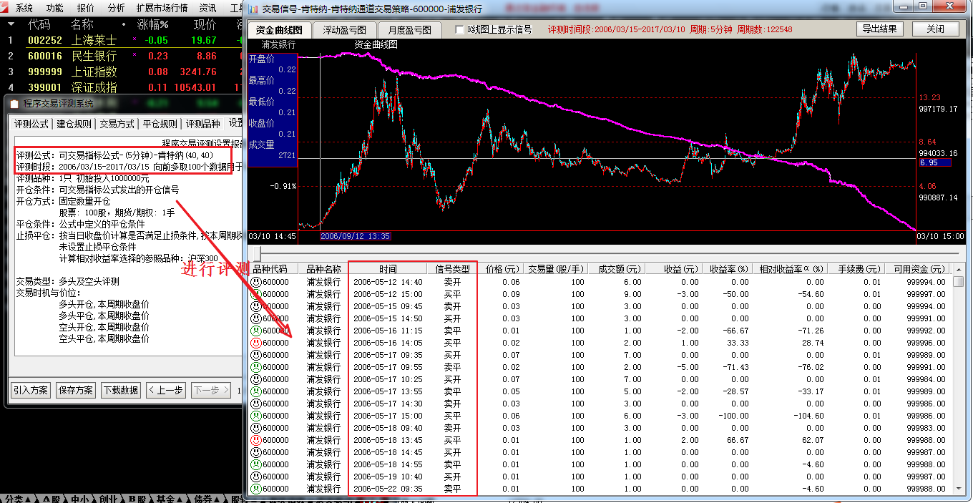This screenshot has width=973, height=503.
Task: Sort table by the 收益率(%) column header
Action: click(x=728, y=269)
